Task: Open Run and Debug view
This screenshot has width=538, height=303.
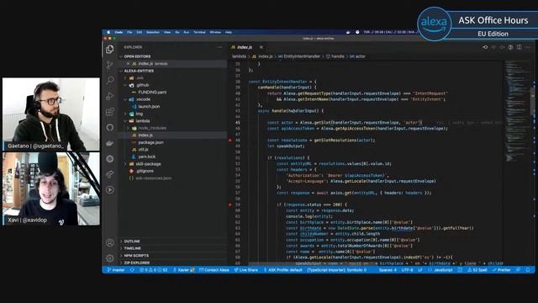Action: point(110,95)
